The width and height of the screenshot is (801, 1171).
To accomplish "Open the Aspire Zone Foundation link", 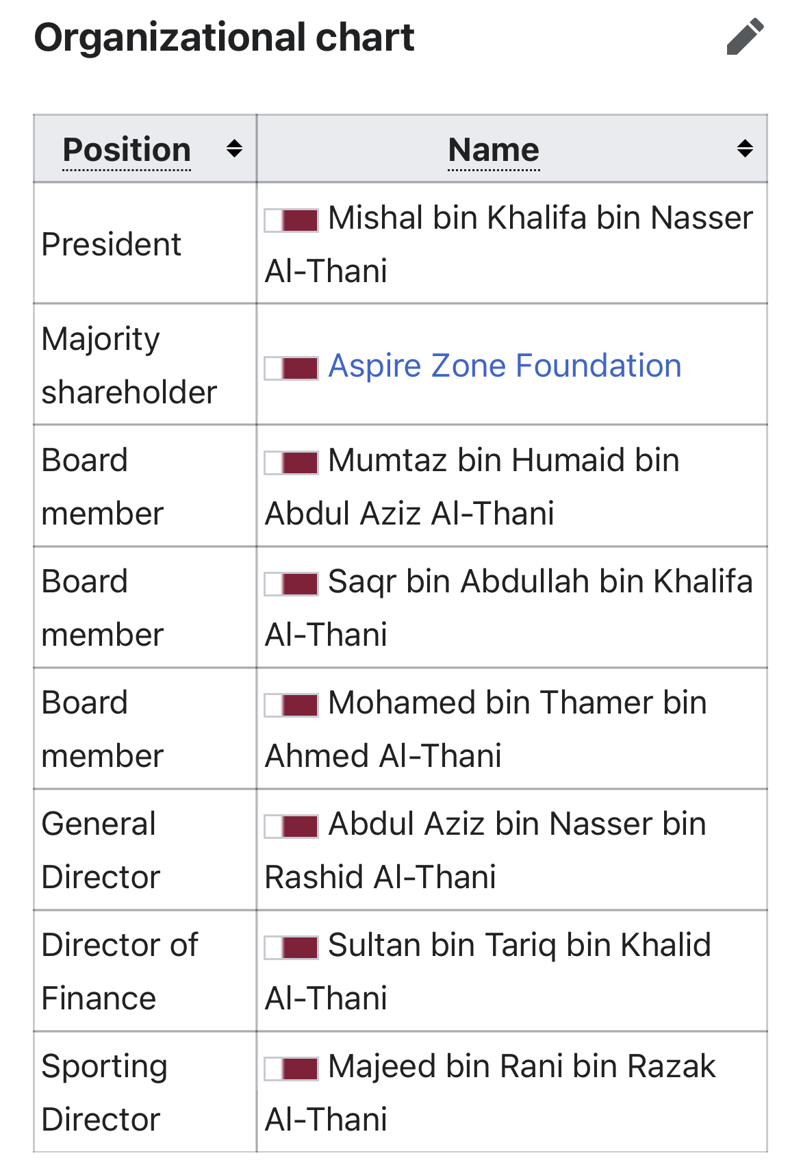I will coord(505,366).
